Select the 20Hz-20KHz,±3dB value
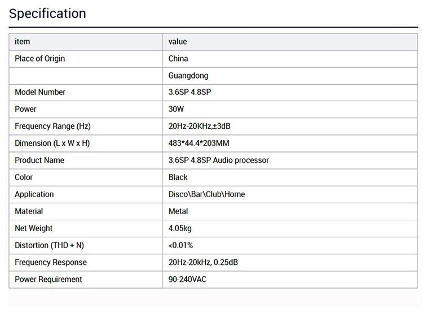This screenshot has width=423, height=309. tap(199, 127)
